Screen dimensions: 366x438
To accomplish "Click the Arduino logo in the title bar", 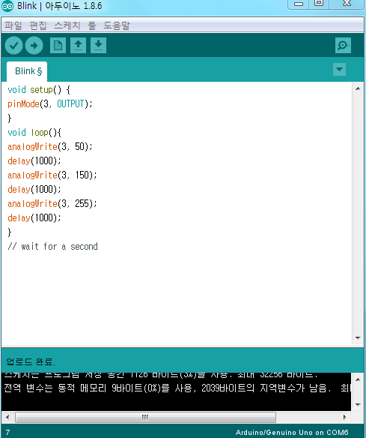I will coord(7,6).
